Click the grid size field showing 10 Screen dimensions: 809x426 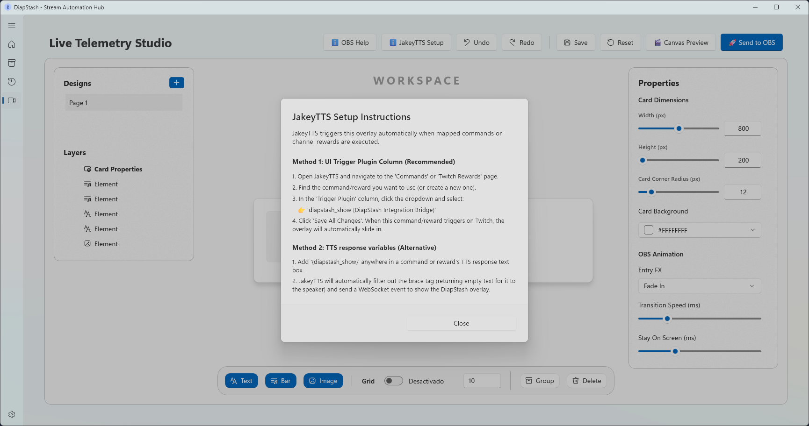(482, 381)
